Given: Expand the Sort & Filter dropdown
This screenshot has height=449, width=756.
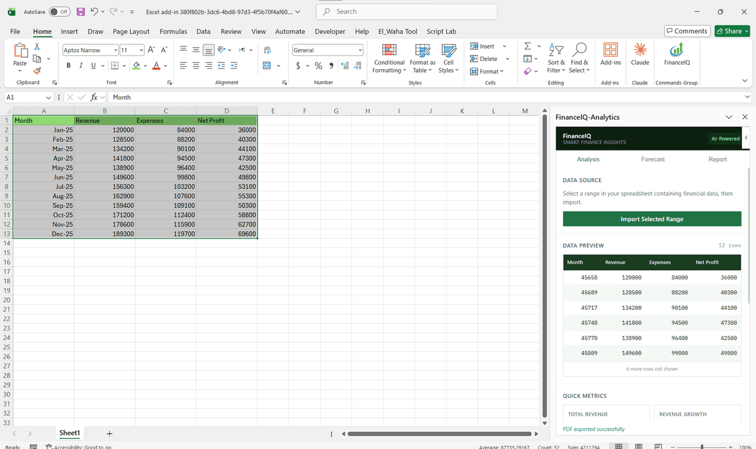Looking at the screenshot, I should point(556,66).
